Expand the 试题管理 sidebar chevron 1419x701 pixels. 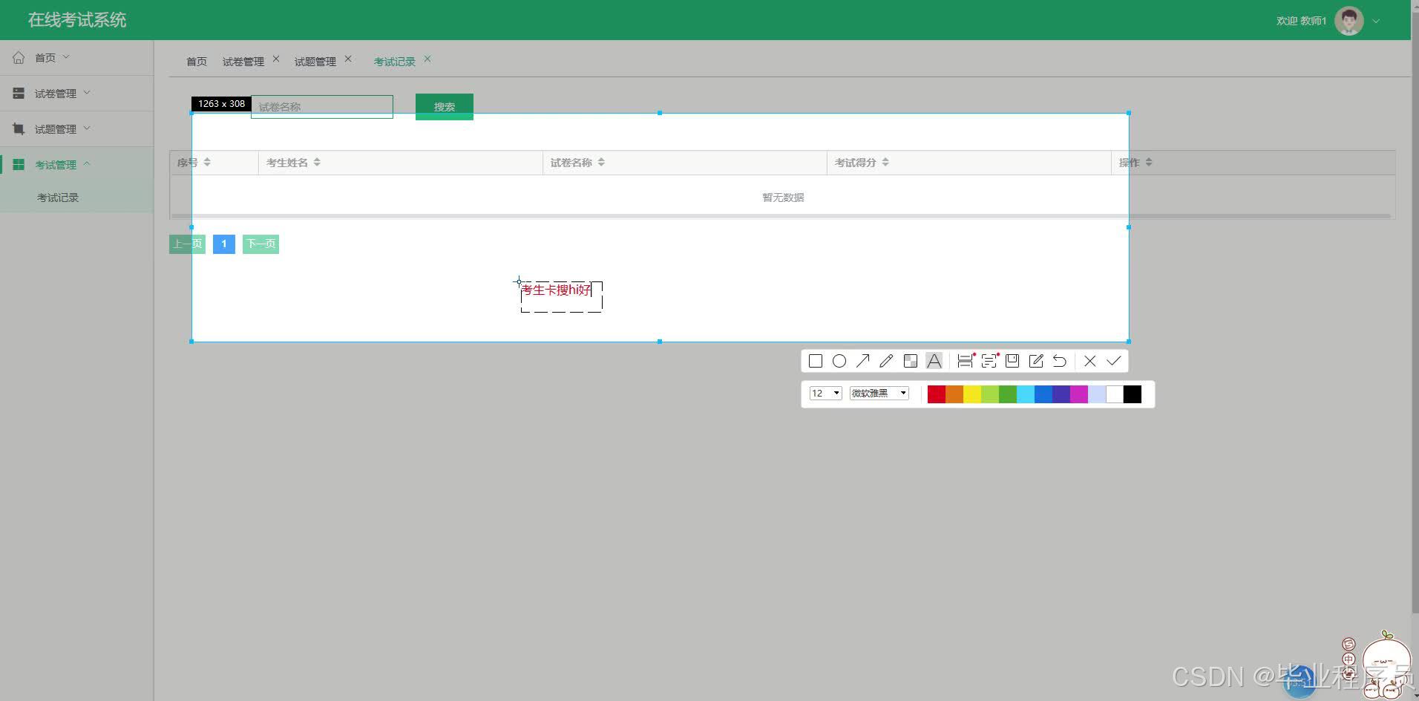point(87,128)
